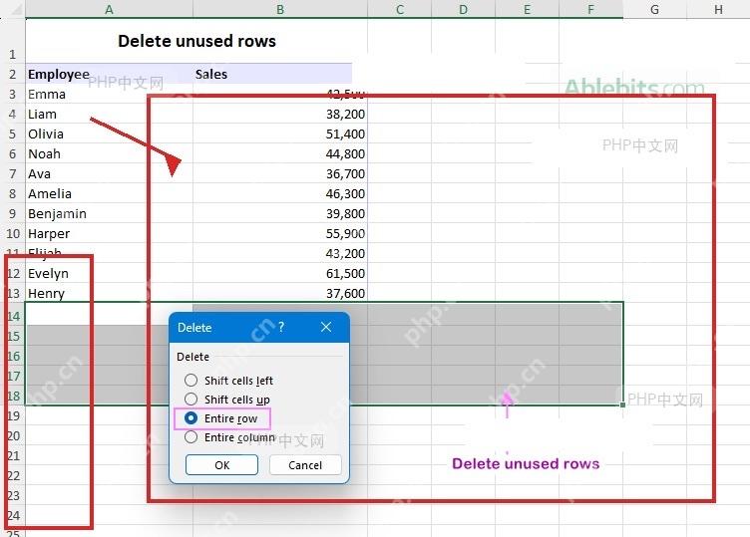Screen dimensions: 750x537
Task: Select column A header
Action: click(x=109, y=9)
